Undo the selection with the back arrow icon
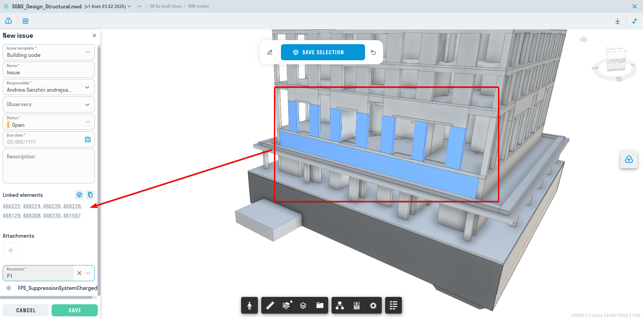Viewport: 643px width, 319px height. [x=373, y=52]
